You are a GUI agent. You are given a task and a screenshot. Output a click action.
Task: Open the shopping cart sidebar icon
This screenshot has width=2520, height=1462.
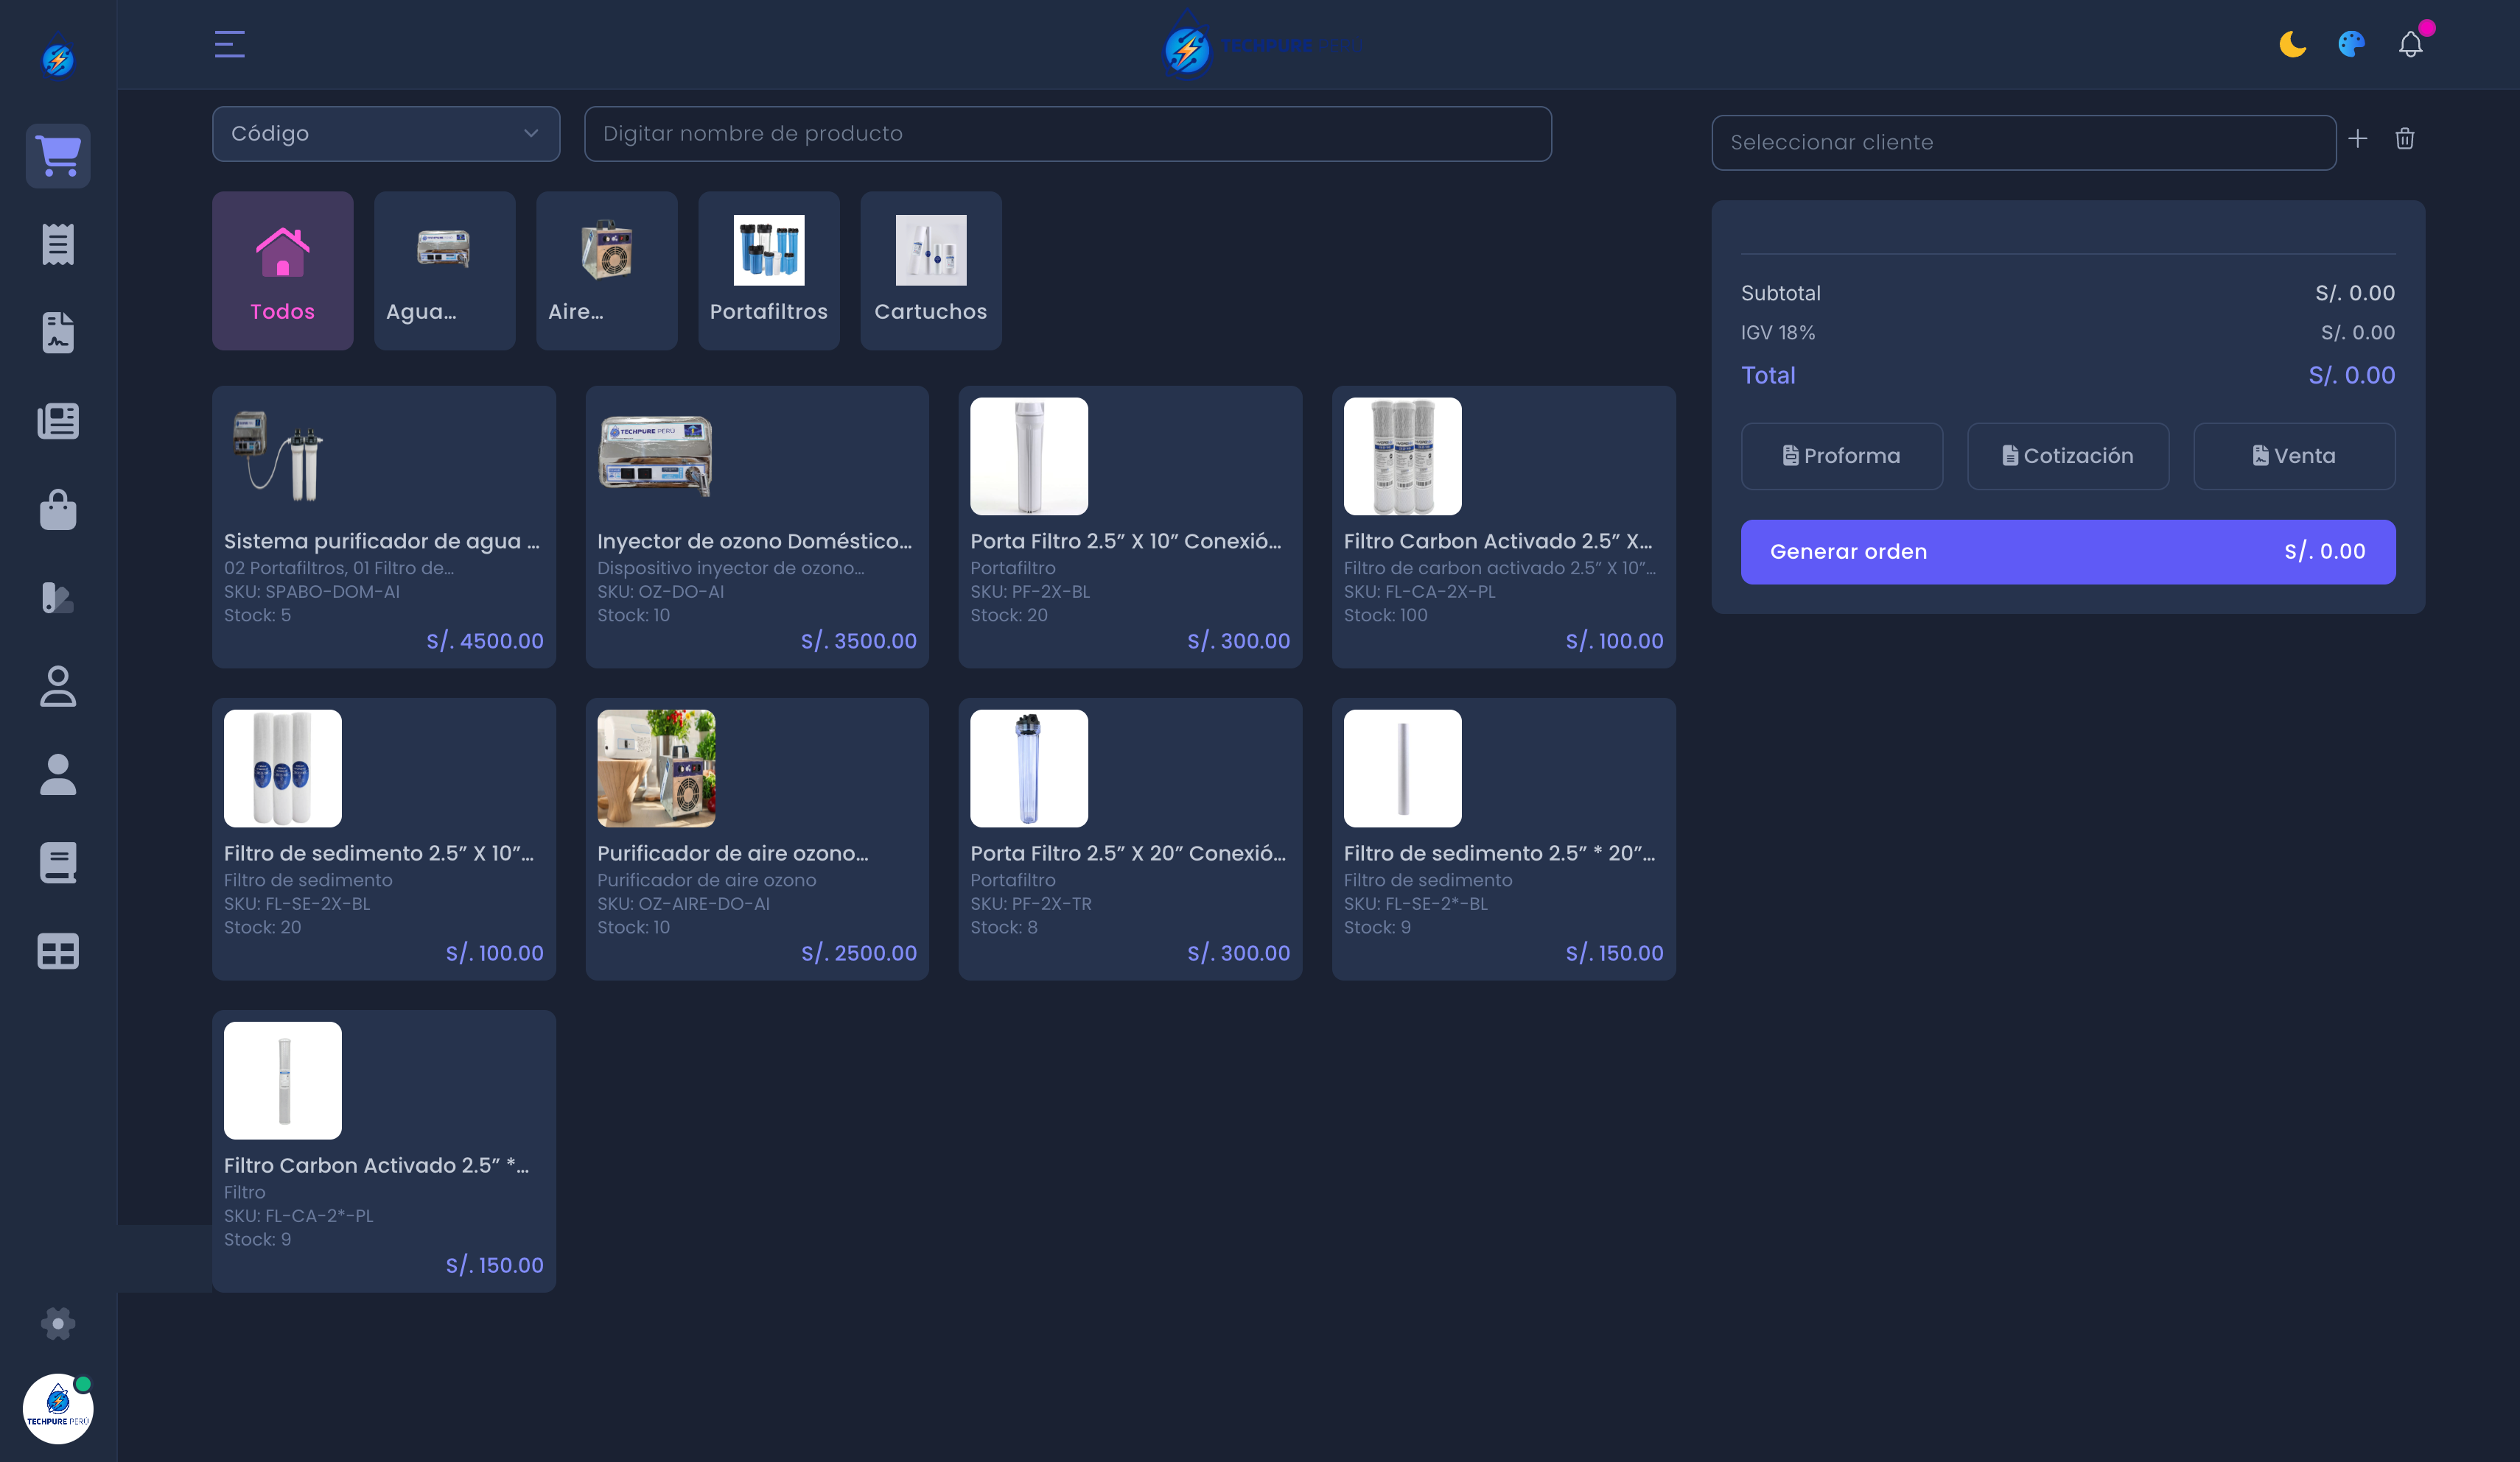58,156
